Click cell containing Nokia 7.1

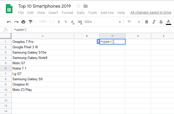43,68
